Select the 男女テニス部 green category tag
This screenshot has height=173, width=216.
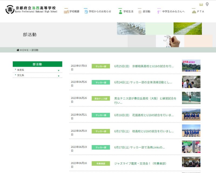tap(101, 99)
